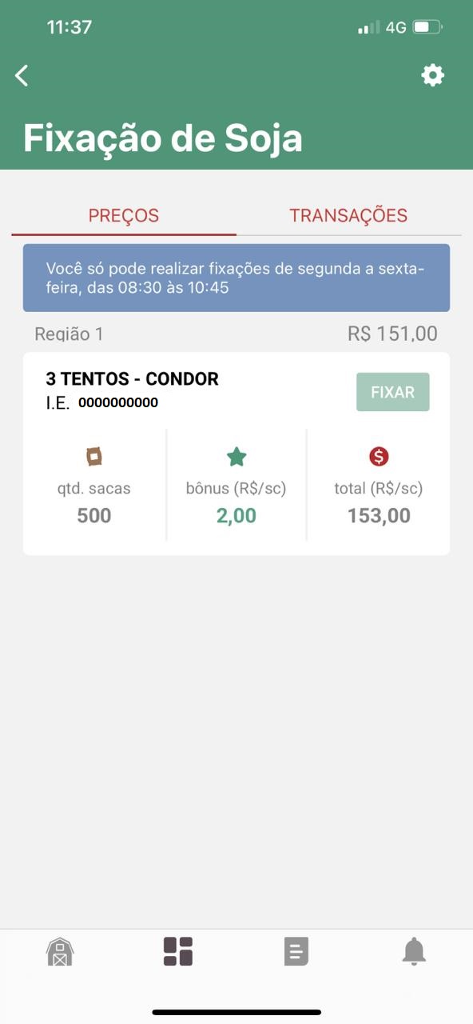Viewport: 473px width, 1024px height.
Task: Tap the R$ 151,00 price
Action: [x=392, y=334]
